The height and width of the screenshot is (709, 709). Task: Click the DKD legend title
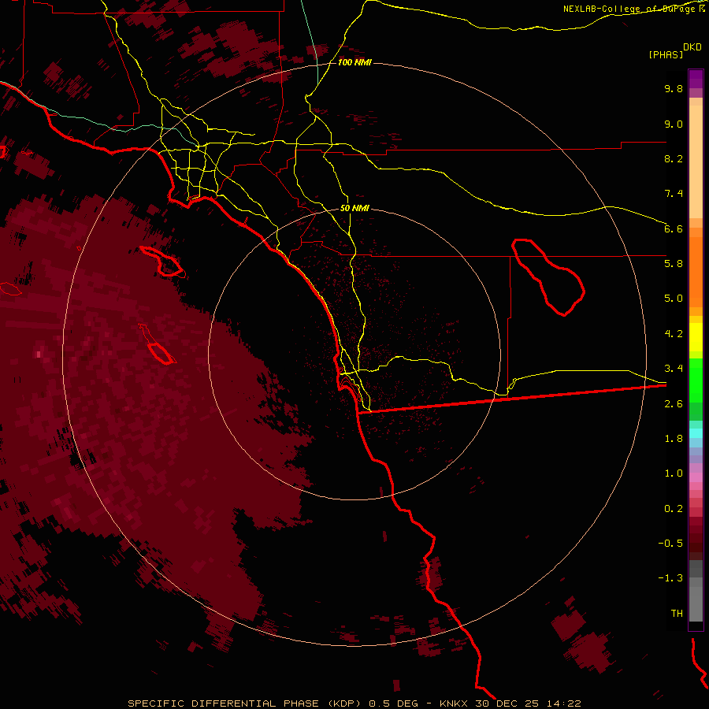coord(692,47)
